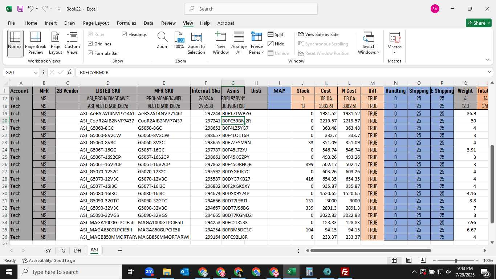This screenshot has height=279, width=496.
Task: Click Task View taskbar icon
Action: (131, 272)
